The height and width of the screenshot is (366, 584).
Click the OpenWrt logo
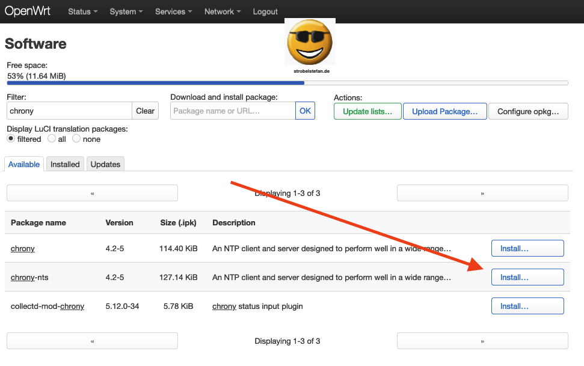[28, 11]
